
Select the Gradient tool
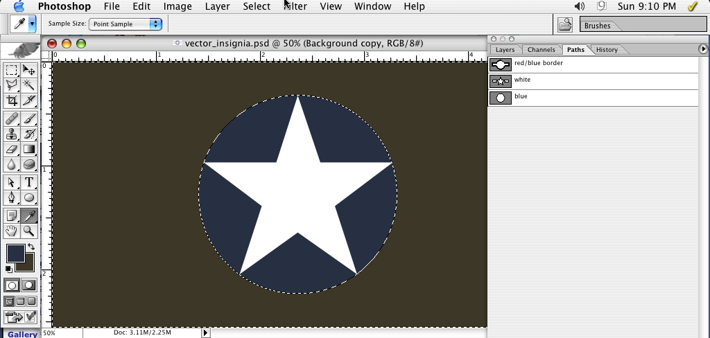[29, 149]
